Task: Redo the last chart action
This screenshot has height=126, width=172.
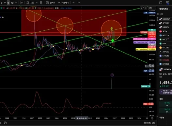Action: (79, 3)
